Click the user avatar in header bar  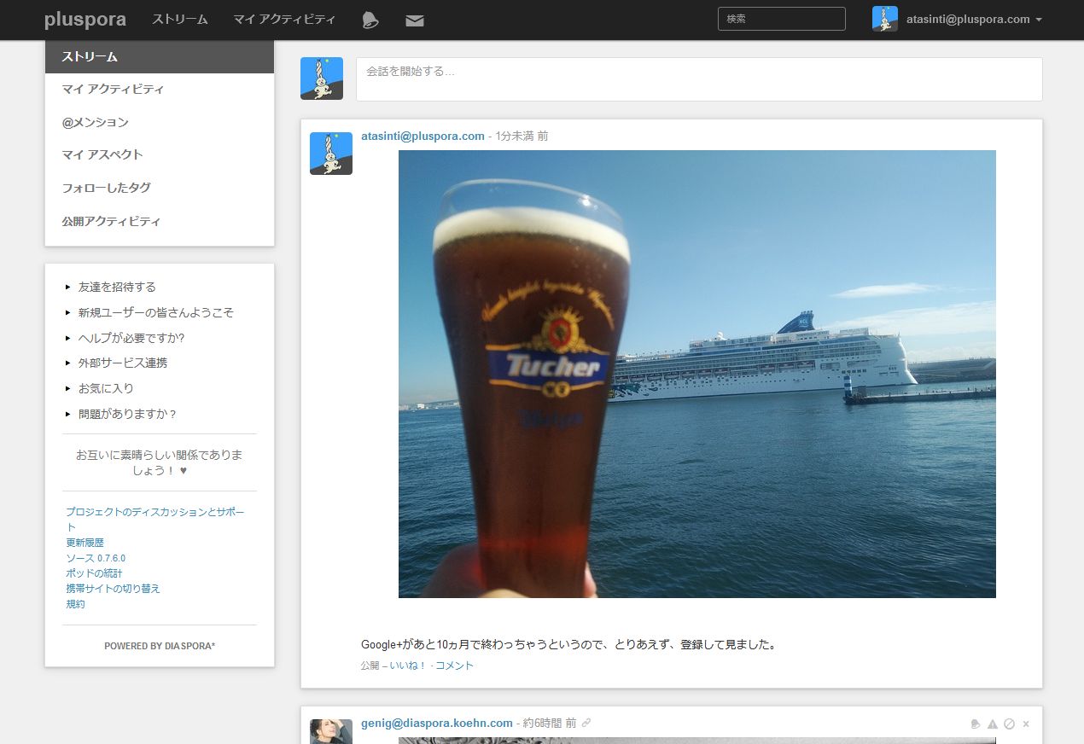[x=885, y=19]
